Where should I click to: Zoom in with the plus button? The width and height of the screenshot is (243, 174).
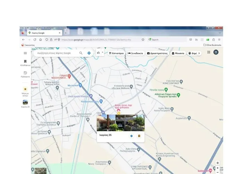click(217, 168)
